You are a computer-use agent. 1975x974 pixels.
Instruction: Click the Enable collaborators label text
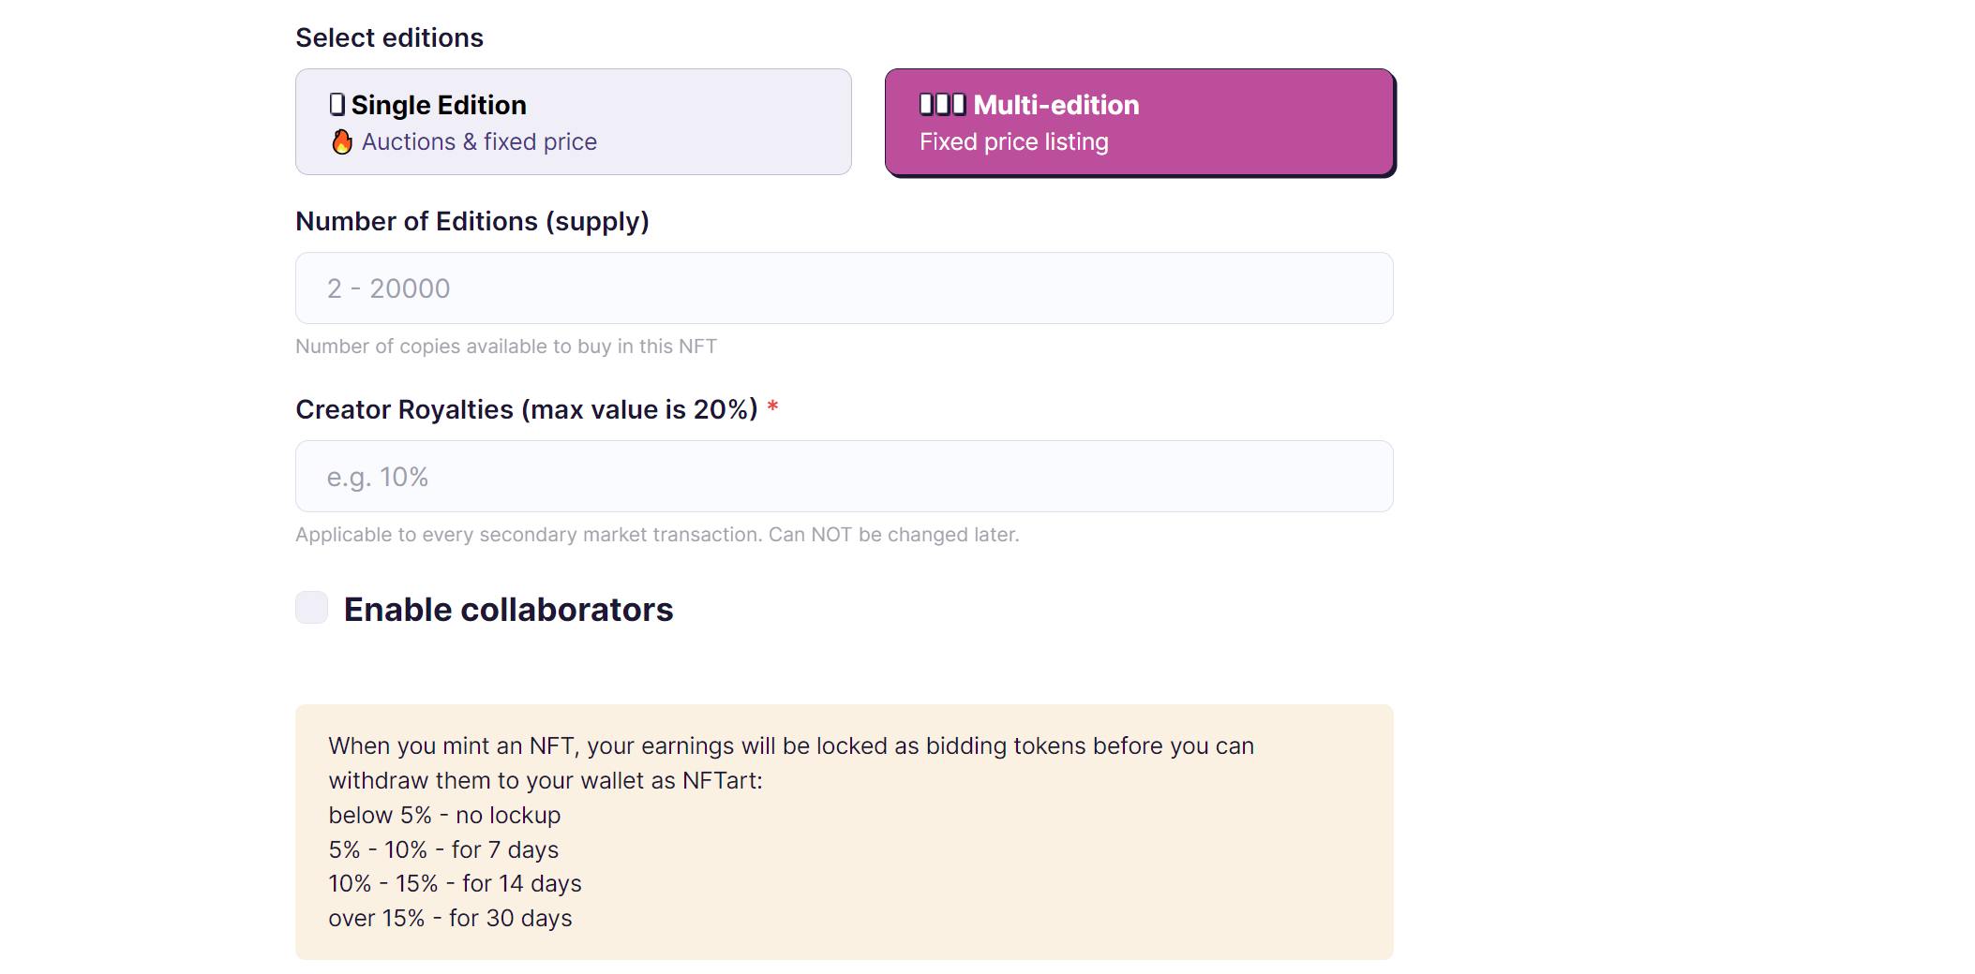coord(508,610)
